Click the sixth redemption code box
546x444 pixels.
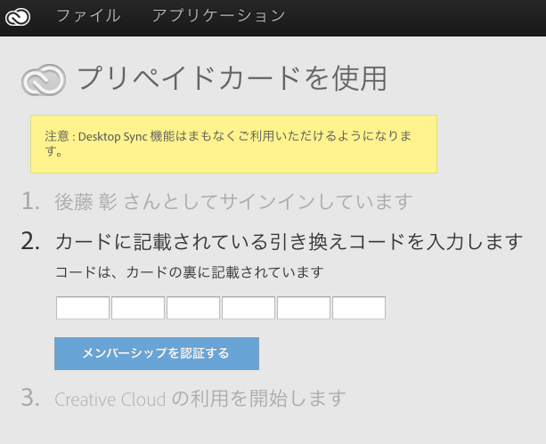click(x=359, y=308)
